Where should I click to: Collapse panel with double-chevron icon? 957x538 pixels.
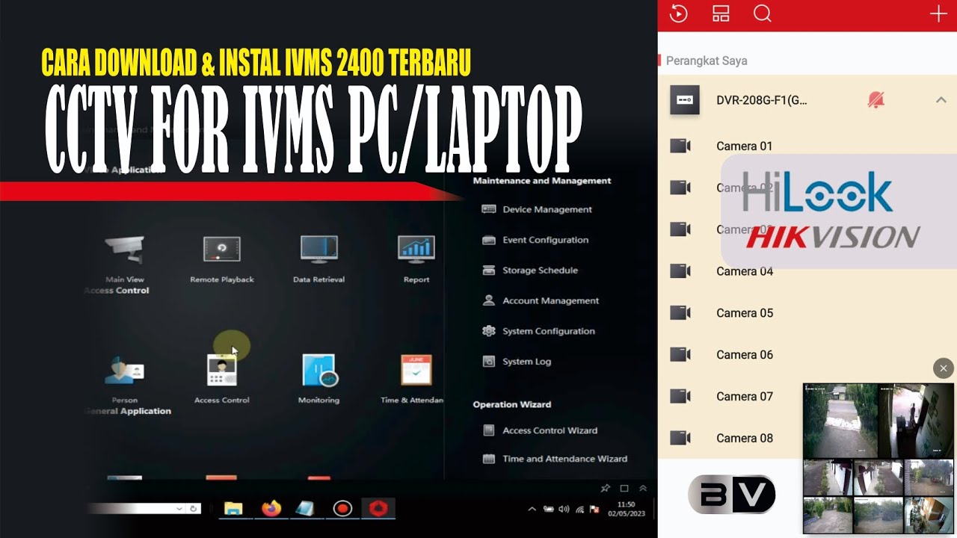(642, 488)
